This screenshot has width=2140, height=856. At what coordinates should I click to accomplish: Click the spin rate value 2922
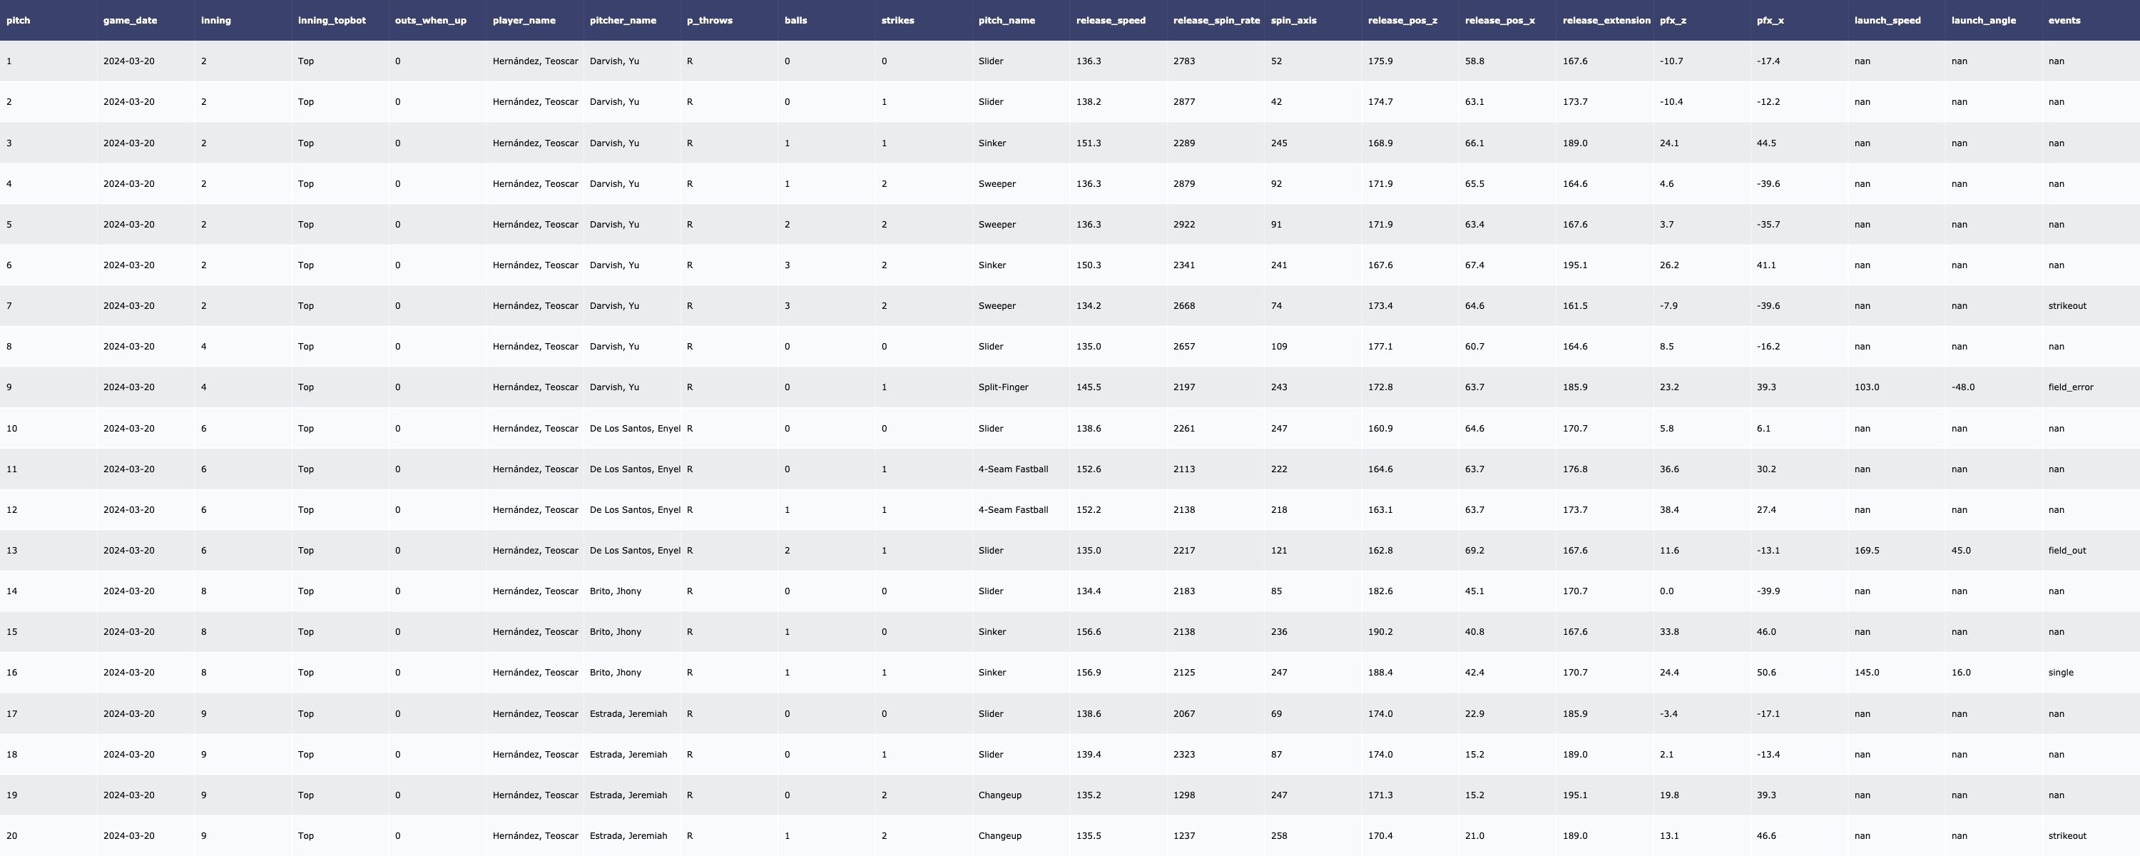point(1184,225)
